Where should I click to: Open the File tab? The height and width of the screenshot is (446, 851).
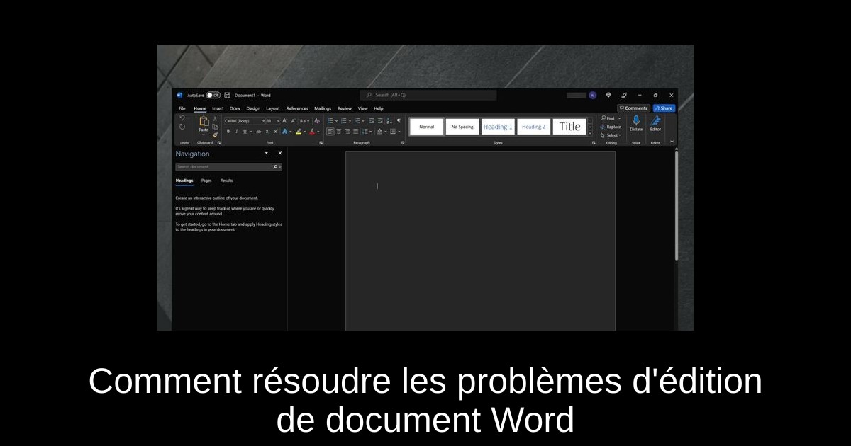coord(182,108)
